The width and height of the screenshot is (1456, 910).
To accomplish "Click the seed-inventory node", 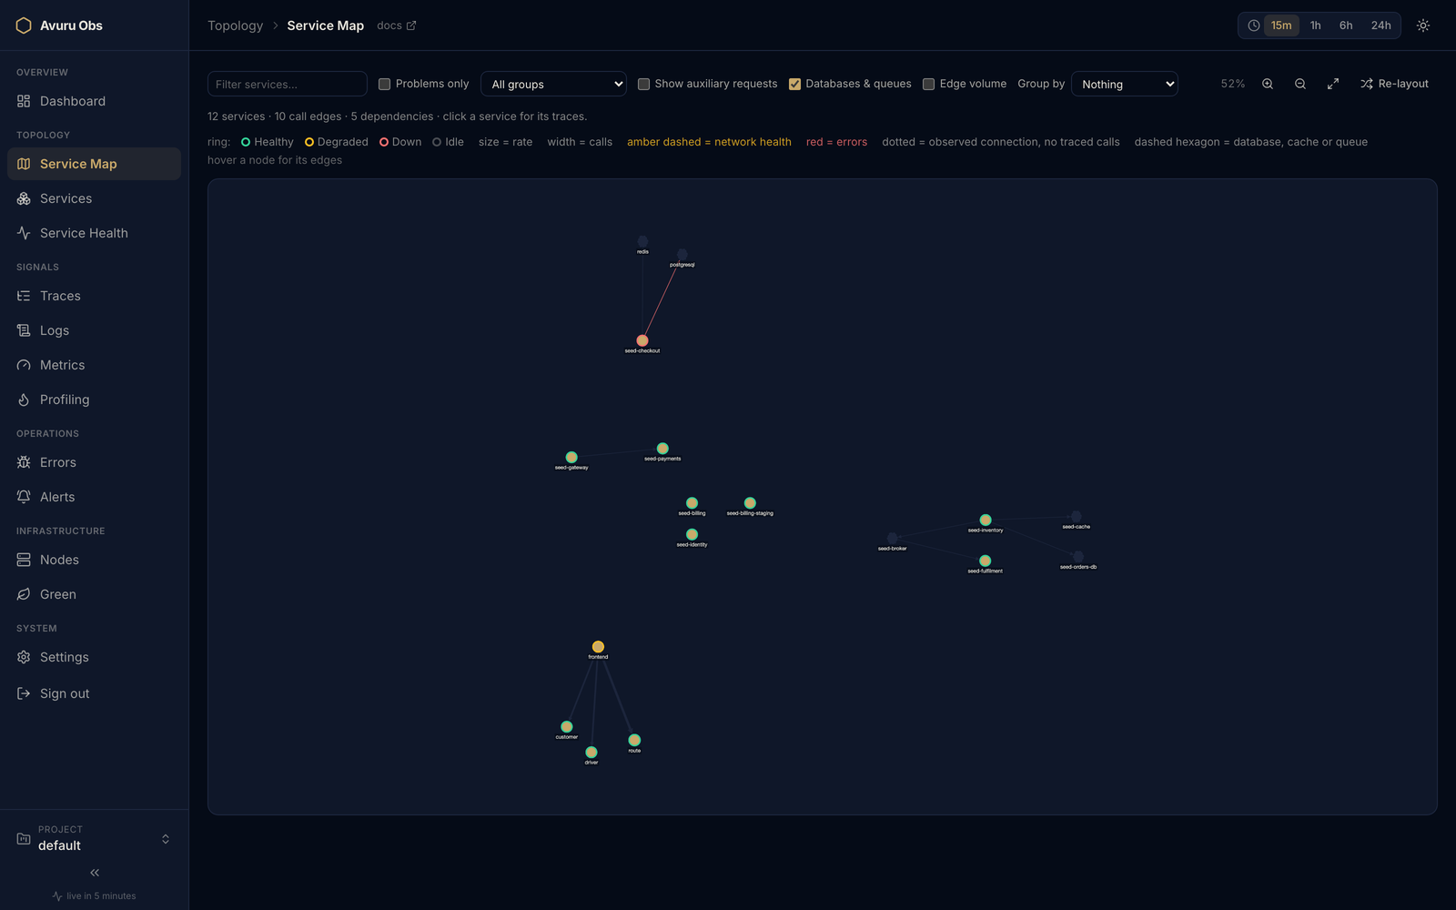I will (986, 521).
